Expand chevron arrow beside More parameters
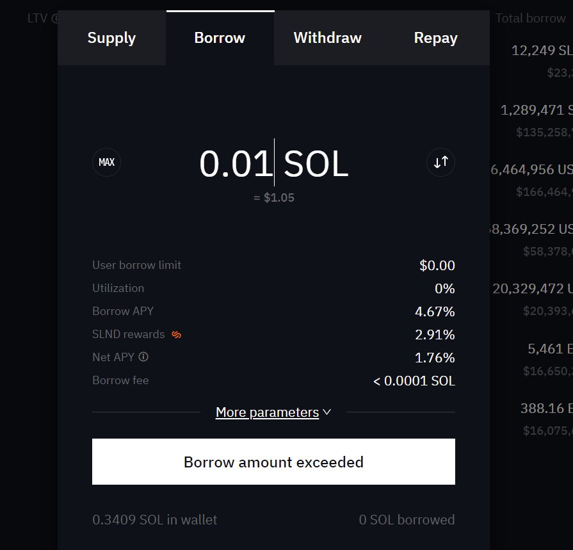The image size is (573, 550). pos(327,412)
